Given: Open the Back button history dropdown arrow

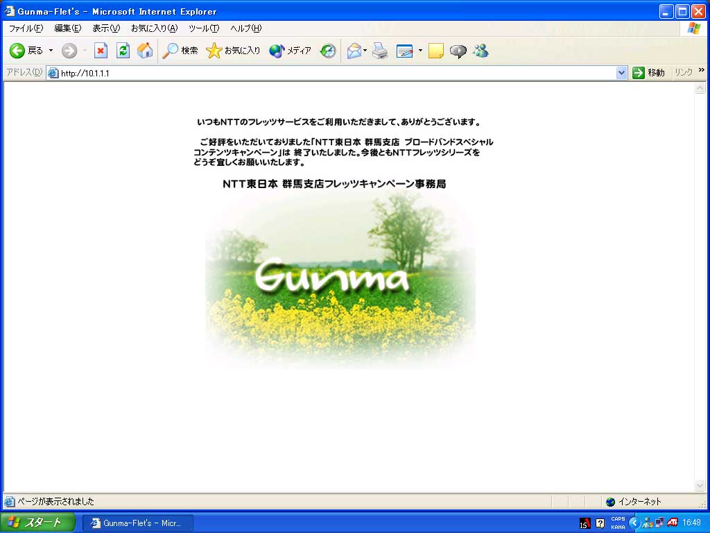Looking at the screenshot, I should point(51,51).
